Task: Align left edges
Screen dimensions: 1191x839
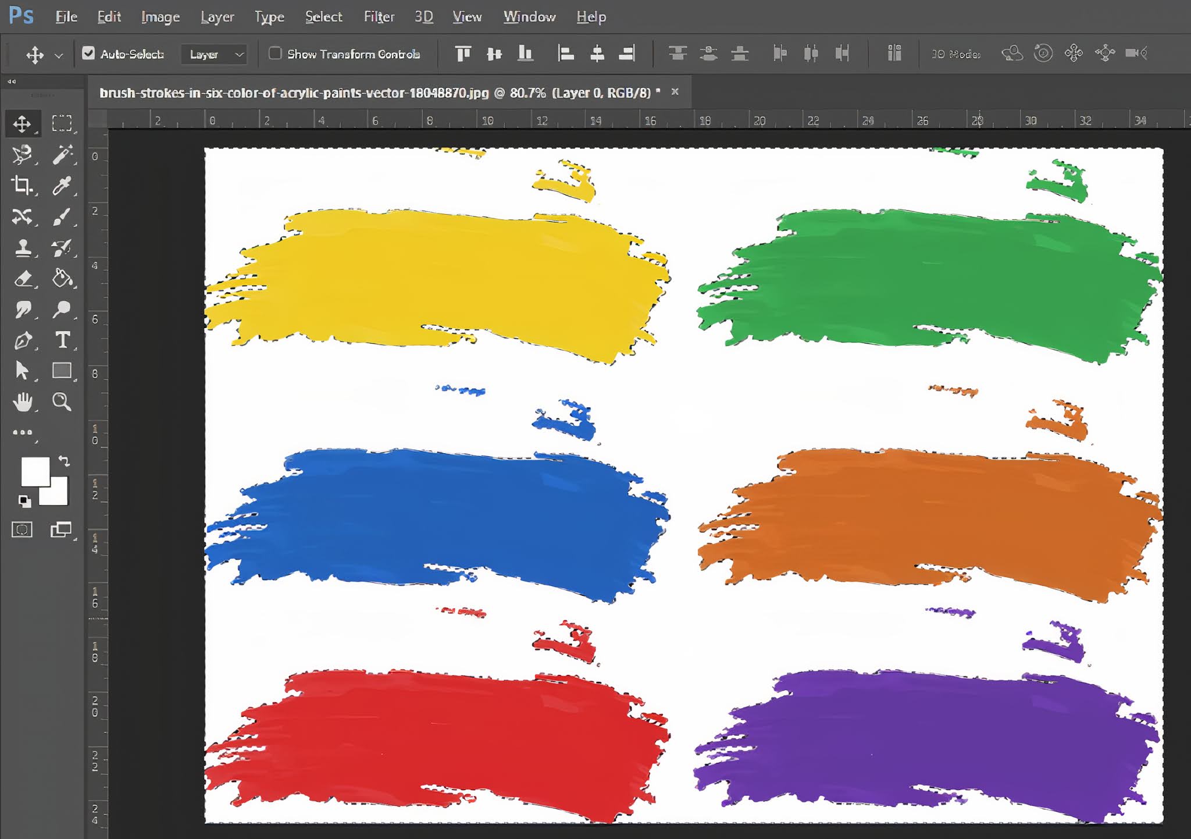Action: [x=565, y=54]
